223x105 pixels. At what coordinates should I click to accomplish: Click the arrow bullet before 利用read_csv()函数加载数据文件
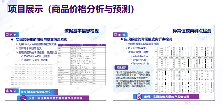point(17,44)
